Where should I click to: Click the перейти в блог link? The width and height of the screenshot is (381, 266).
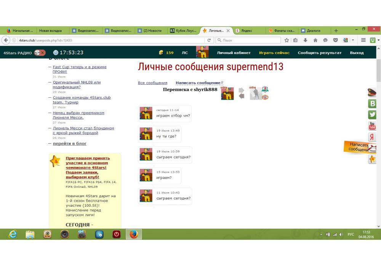pos(70,143)
